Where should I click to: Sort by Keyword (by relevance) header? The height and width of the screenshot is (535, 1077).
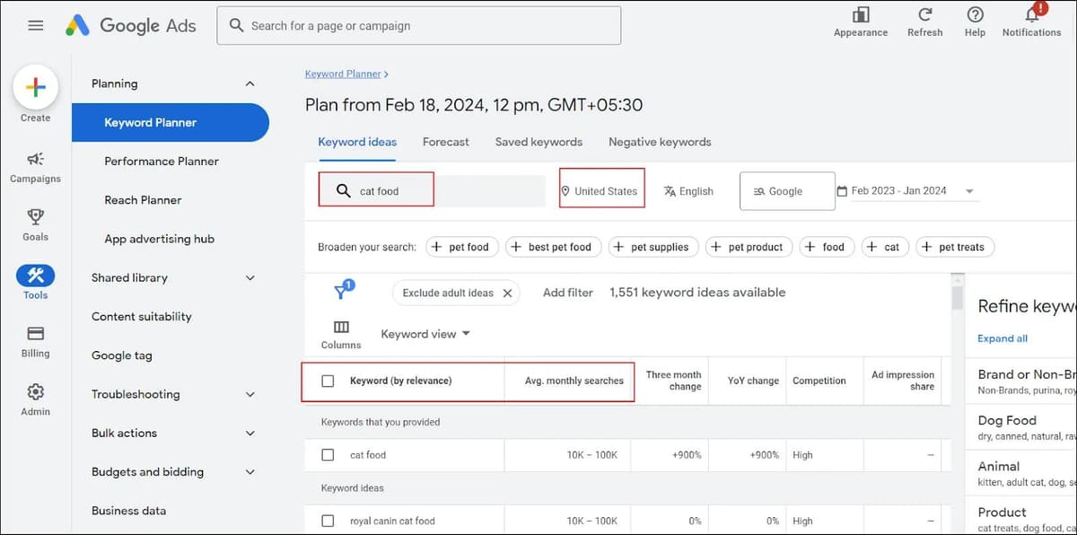click(x=400, y=381)
